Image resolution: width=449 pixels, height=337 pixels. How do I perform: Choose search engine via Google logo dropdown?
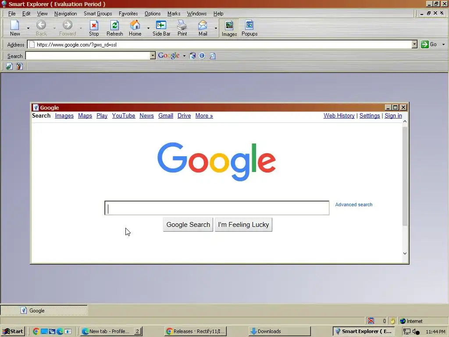(x=184, y=56)
